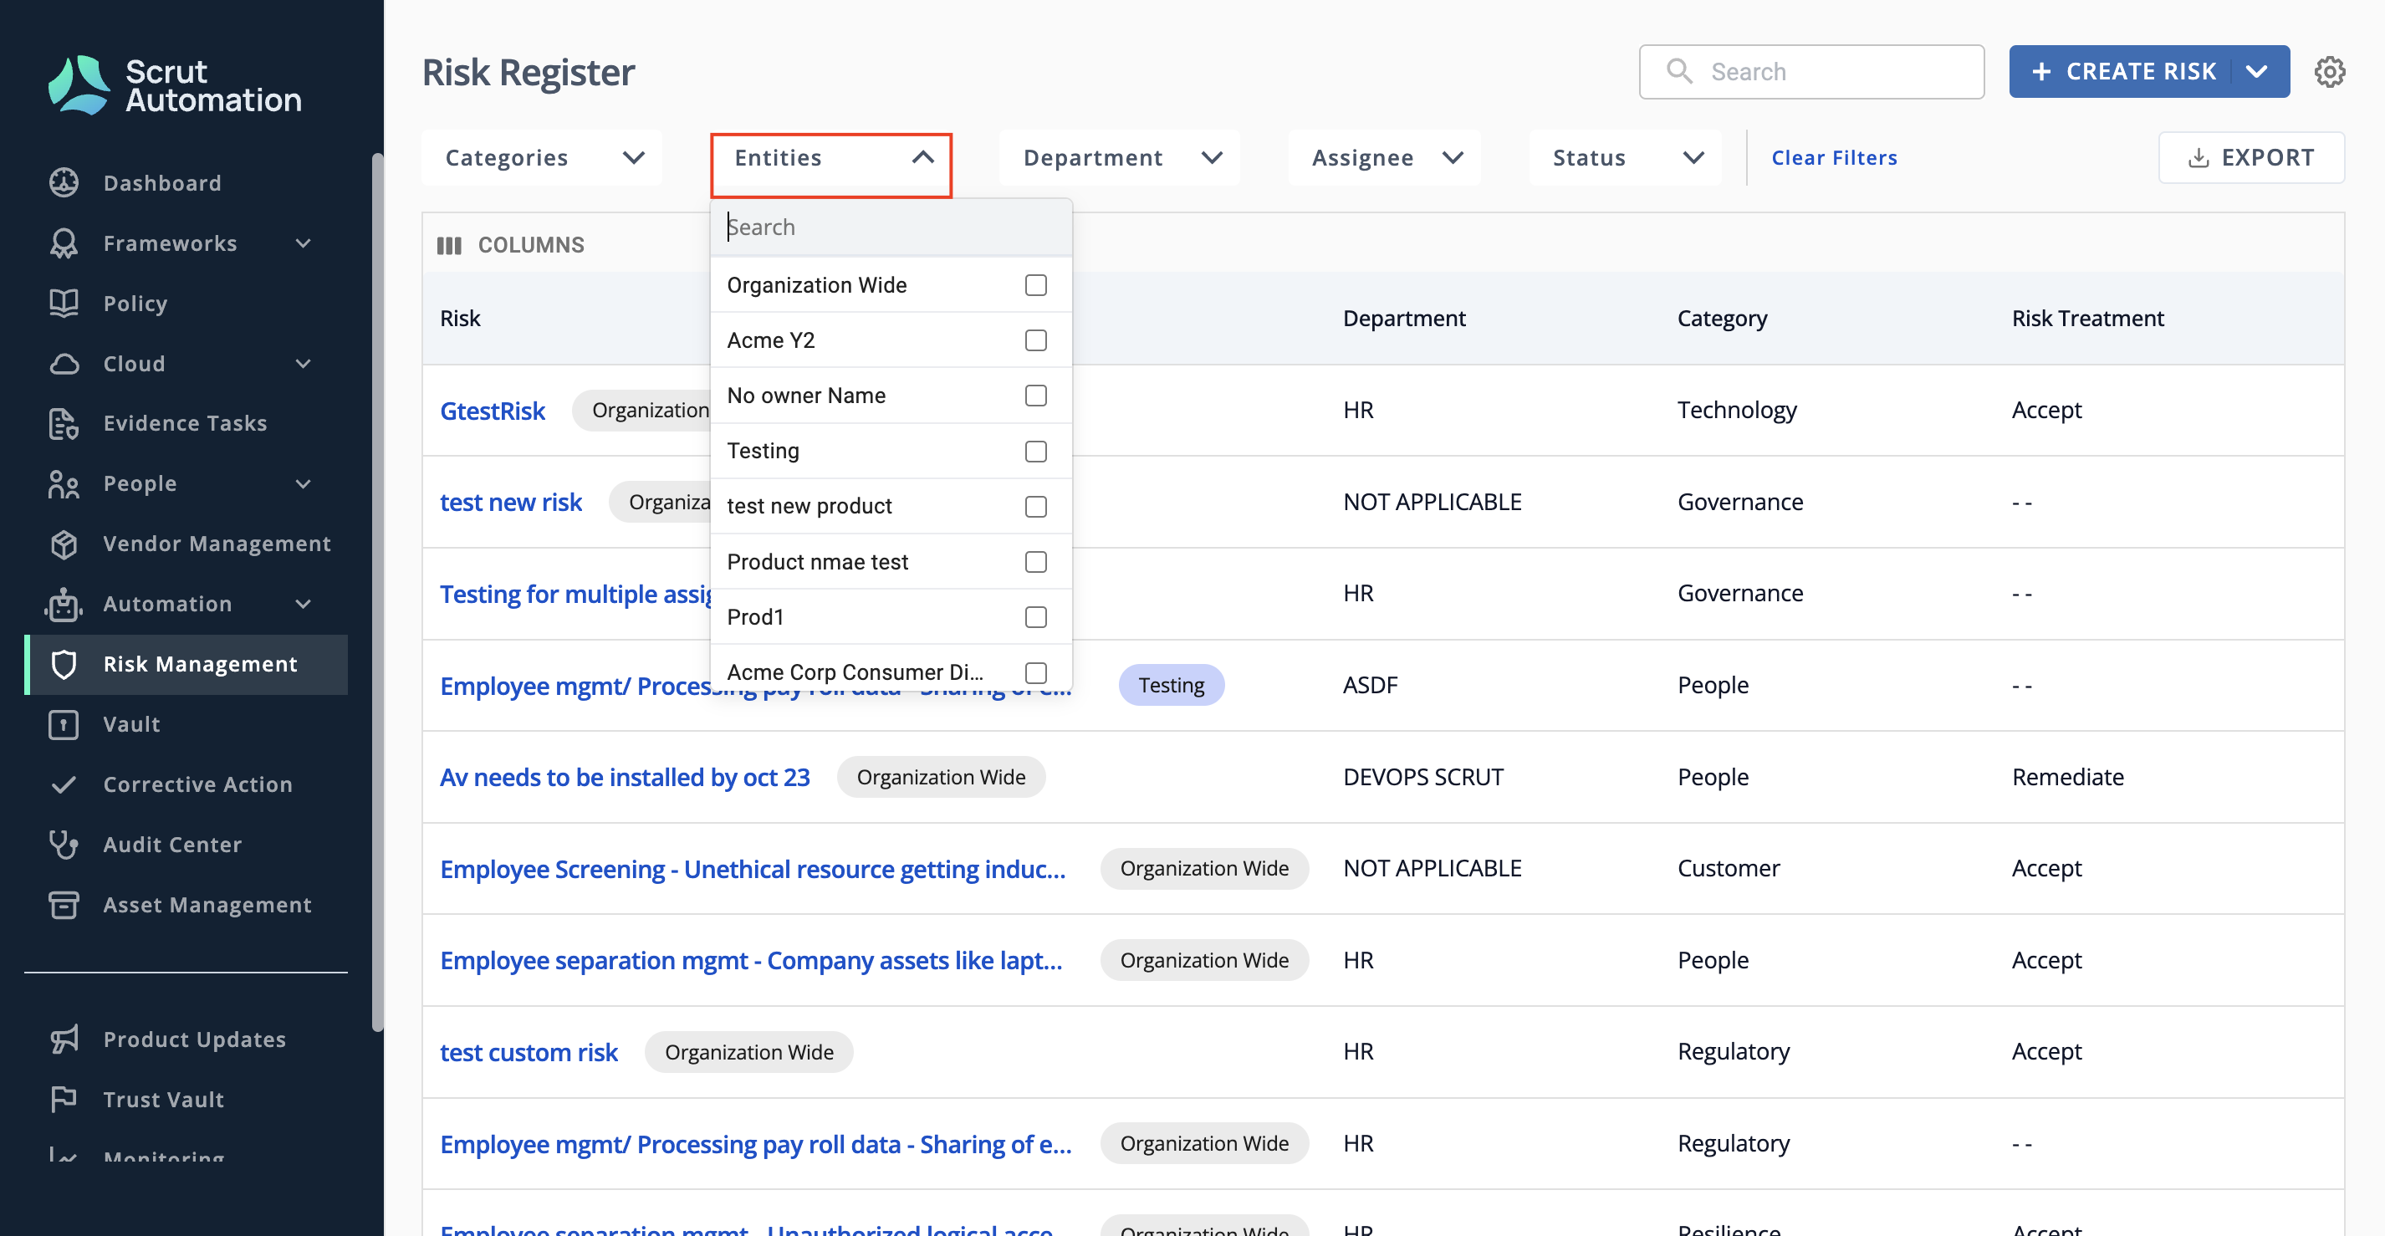The width and height of the screenshot is (2385, 1236).
Task: Click Clear Filters link
Action: [1834, 157]
